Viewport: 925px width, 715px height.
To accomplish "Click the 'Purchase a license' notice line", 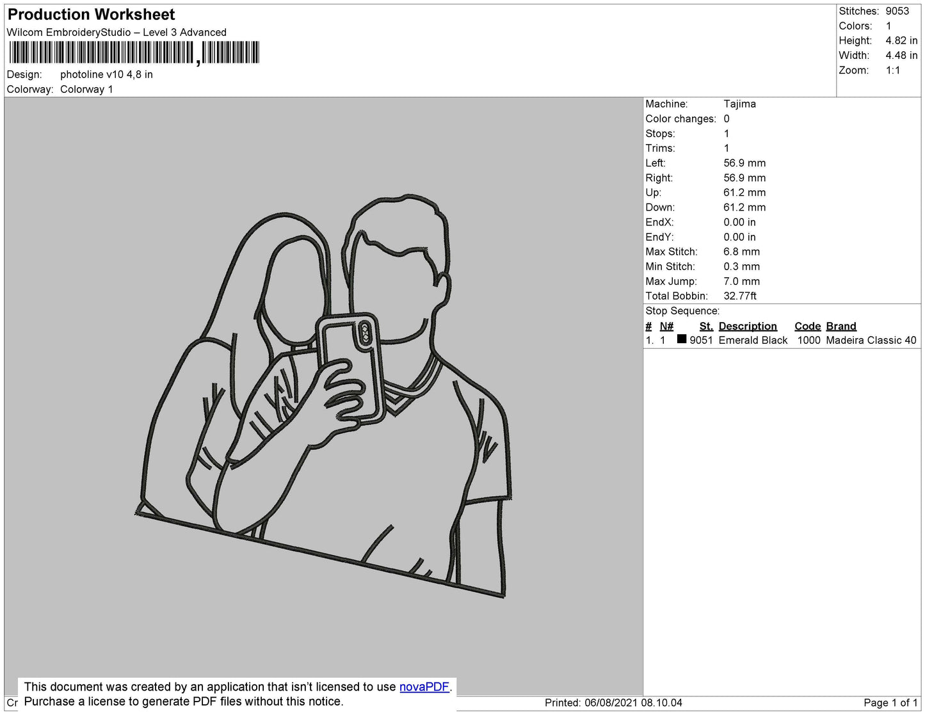I will coord(184,702).
